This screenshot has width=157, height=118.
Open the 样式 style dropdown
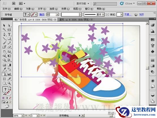point(121,15)
